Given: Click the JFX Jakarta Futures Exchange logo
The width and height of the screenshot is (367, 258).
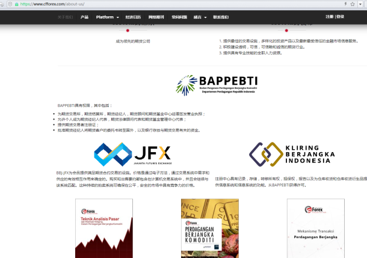Looking at the screenshot, I should pos(133,154).
